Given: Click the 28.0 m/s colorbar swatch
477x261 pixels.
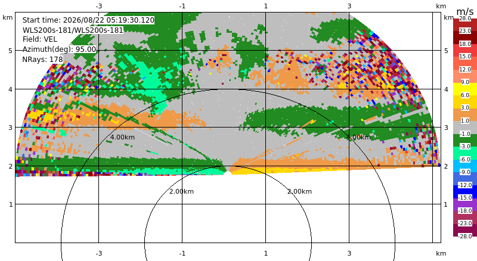Looking at the screenshot, I should click(x=465, y=25).
